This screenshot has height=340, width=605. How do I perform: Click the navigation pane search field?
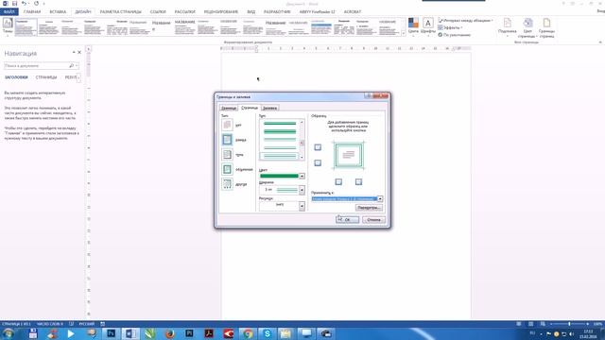coord(36,66)
